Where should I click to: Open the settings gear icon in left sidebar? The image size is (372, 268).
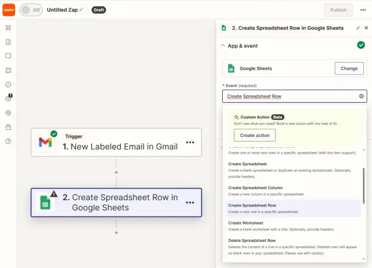(8, 113)
